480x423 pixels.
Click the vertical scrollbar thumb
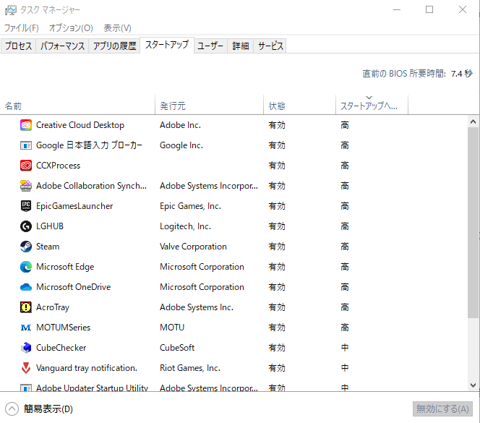point(473,223)
